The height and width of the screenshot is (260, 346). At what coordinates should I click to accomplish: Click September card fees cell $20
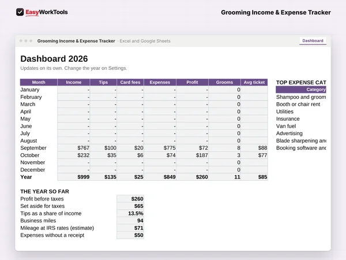click(130, 148)
